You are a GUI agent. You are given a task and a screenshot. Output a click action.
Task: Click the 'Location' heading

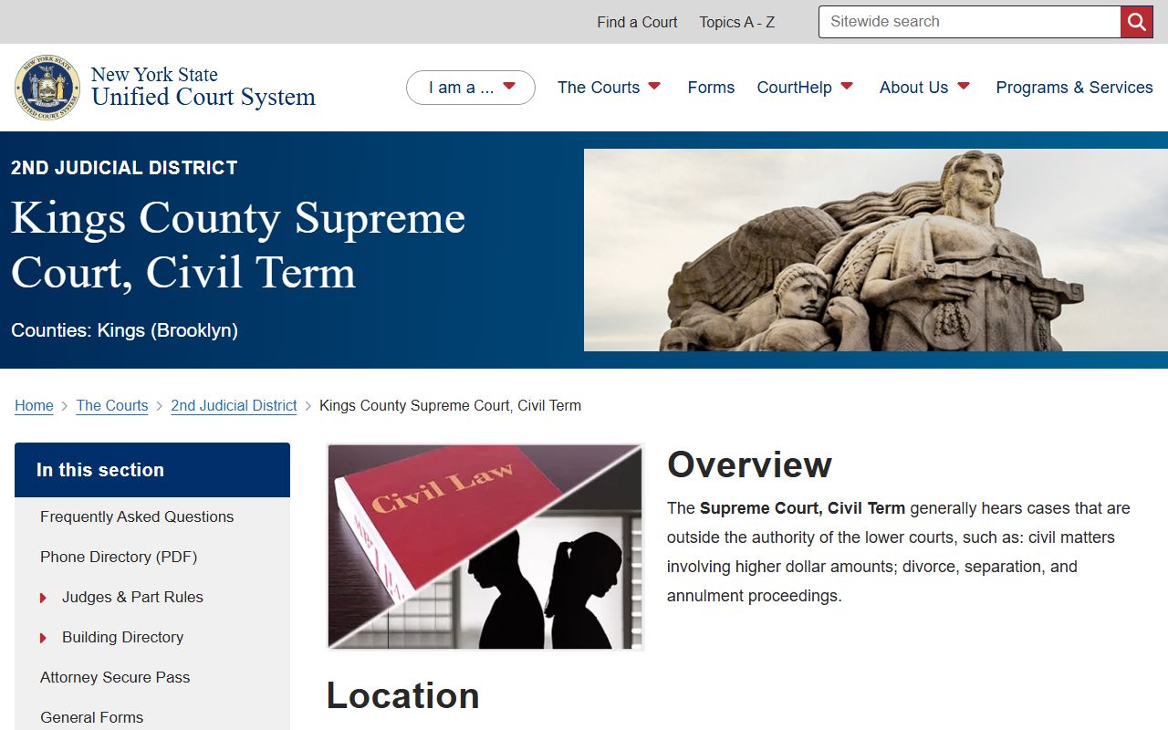coord(402,695)
